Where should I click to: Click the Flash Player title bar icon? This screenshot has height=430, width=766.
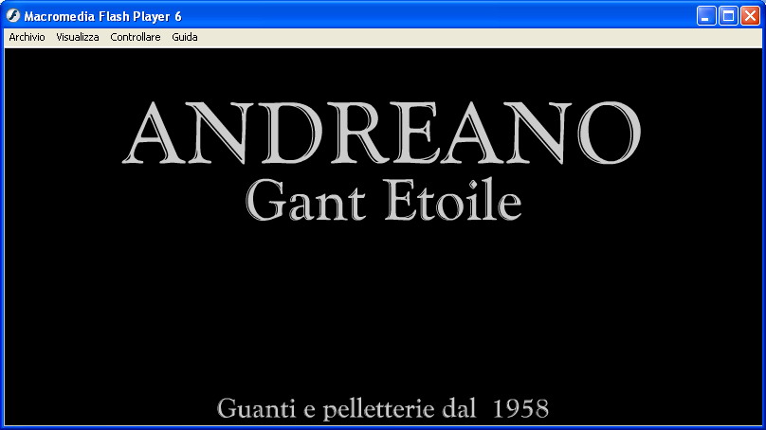(12, 15)
